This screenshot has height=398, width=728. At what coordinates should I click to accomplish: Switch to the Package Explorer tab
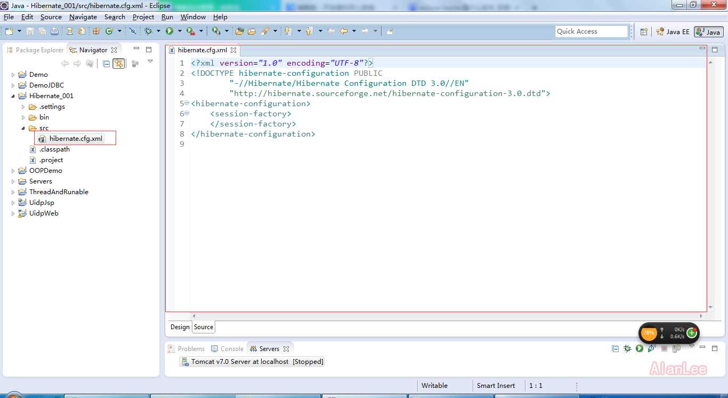coord(35,50)
